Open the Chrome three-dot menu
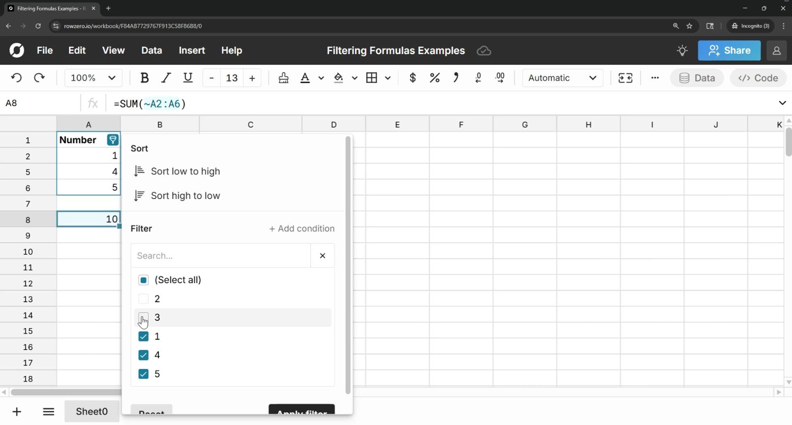792x425 pixels. (784, 26)
